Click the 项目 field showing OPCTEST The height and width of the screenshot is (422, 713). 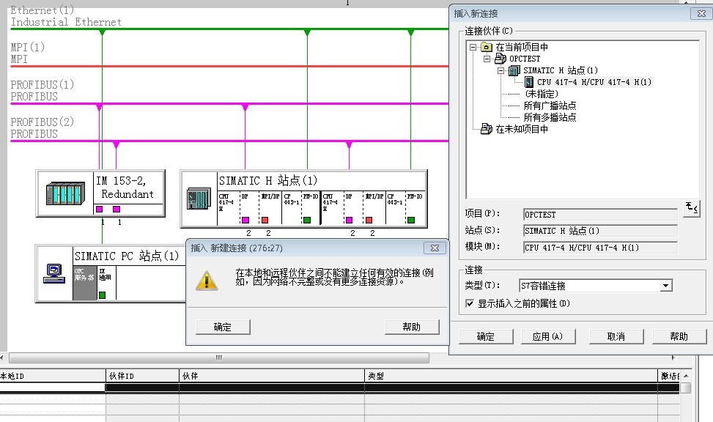[x=600, y=215]
